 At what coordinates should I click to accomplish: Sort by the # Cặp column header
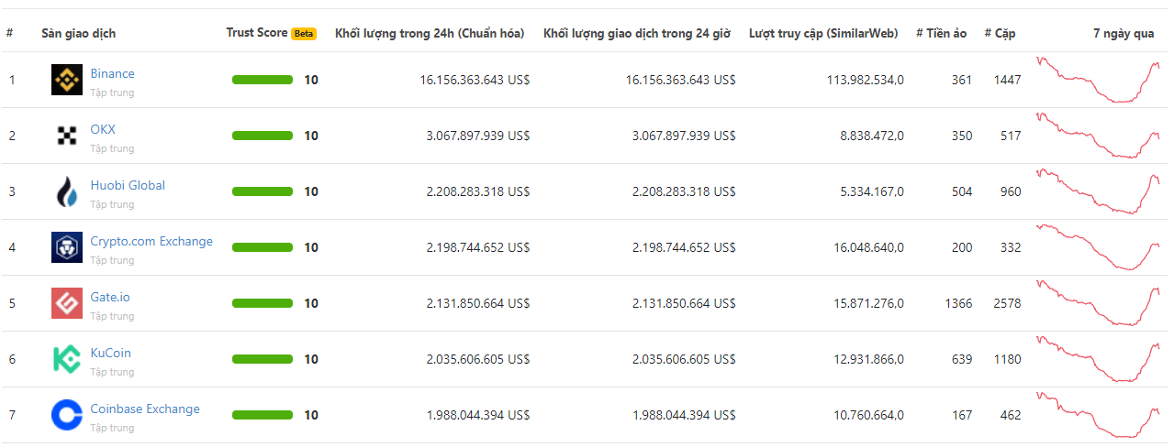click(1000, 34)
